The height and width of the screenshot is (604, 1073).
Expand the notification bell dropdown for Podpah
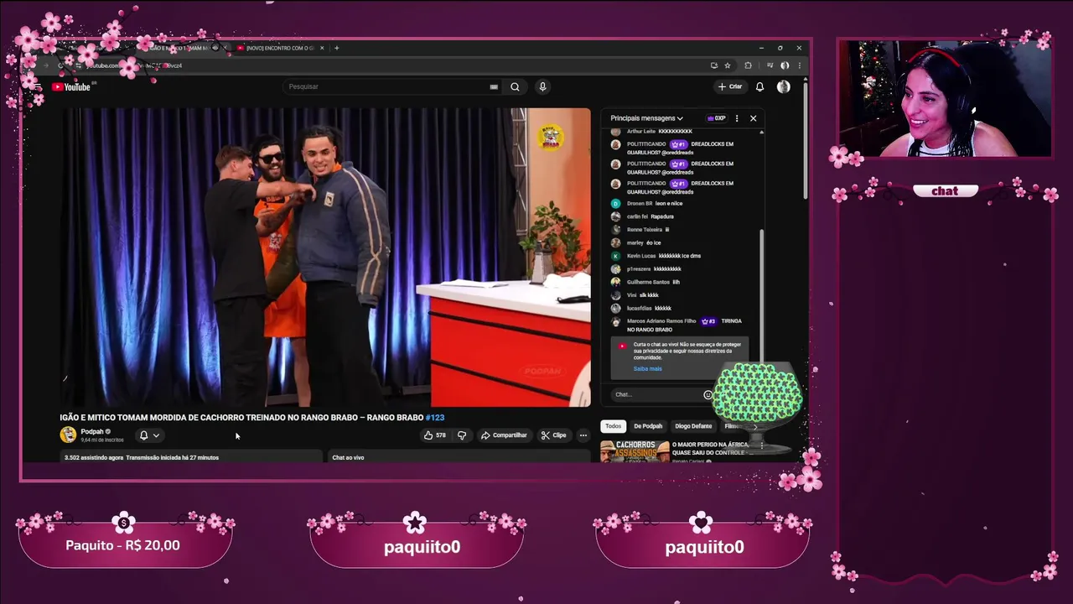148,435
